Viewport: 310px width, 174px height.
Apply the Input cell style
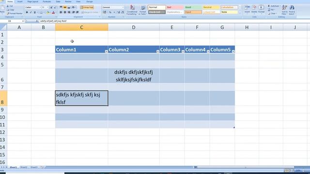[x=193, y=12]
